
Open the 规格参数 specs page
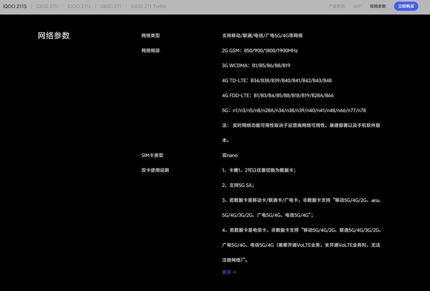point(378,6)
